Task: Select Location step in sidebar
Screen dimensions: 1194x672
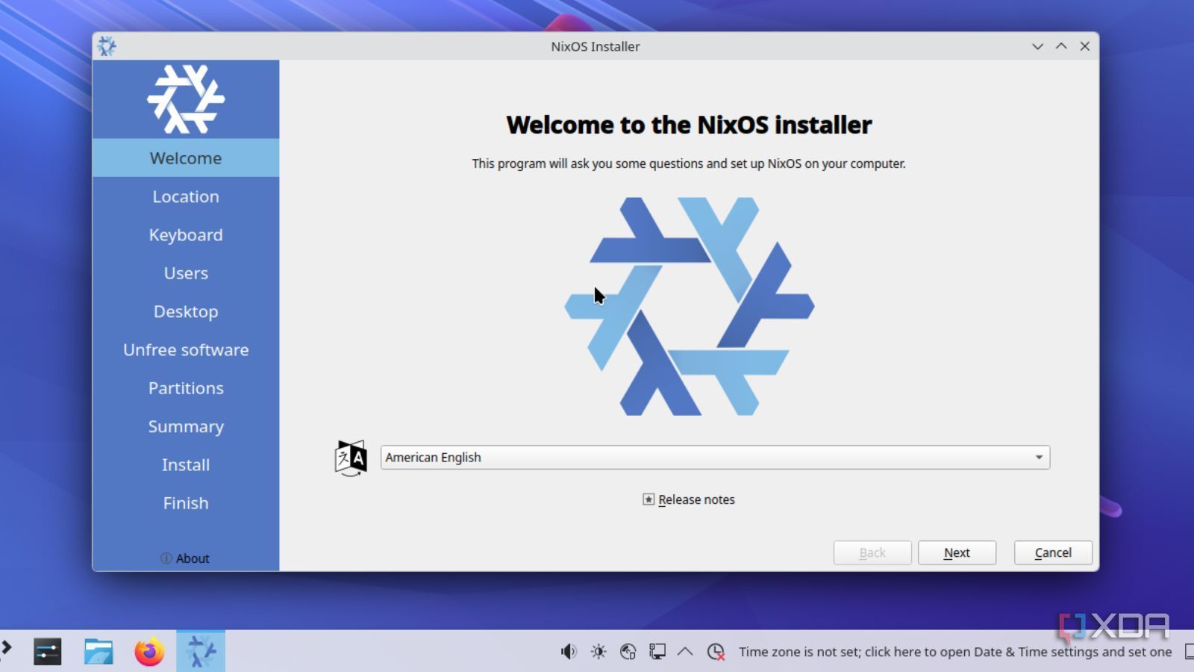Action: 186,196
